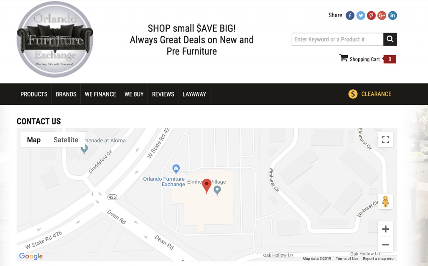Open the search with the magnifier icon
This screenshot has width=428, height=266.
tap(390, 39)
